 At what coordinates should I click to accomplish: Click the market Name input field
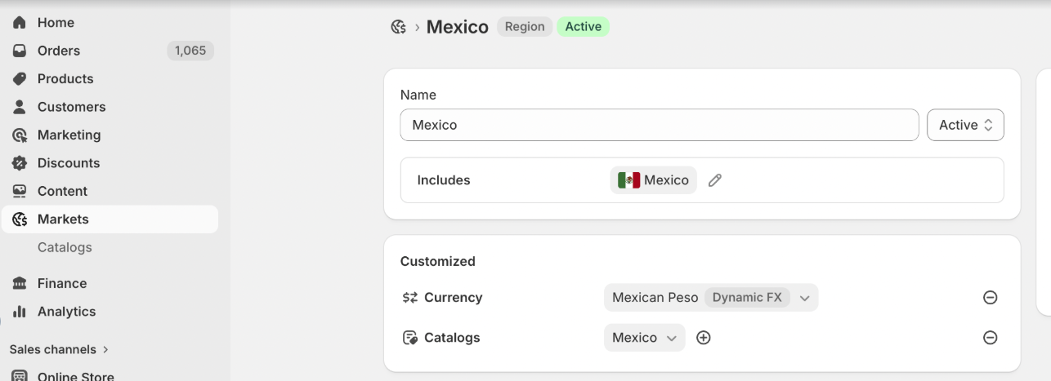659,125
